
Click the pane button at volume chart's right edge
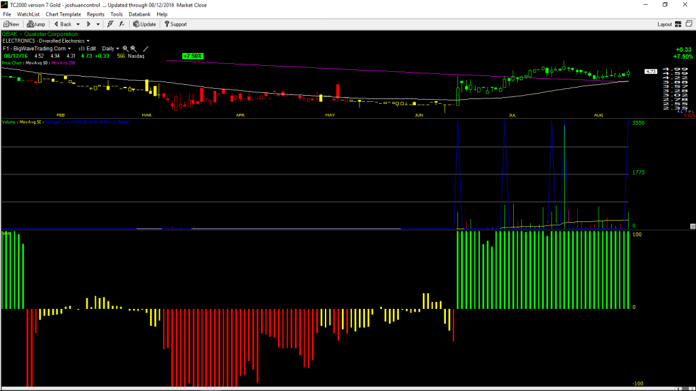[x=693, y=226]
